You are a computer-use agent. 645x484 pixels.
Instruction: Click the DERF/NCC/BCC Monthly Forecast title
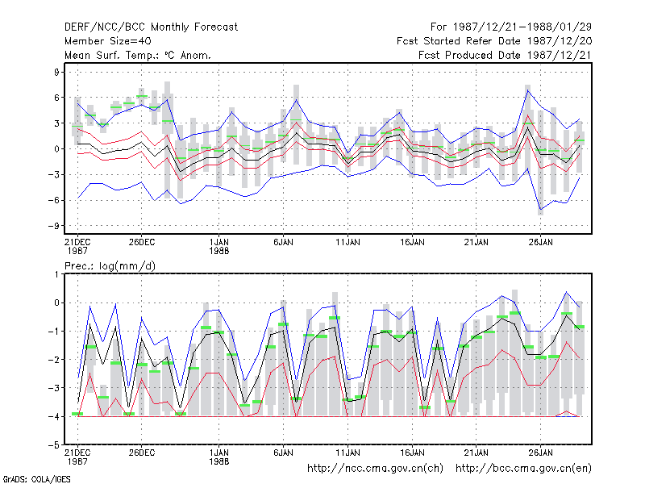pyautogui.click(x=151, y=27)
